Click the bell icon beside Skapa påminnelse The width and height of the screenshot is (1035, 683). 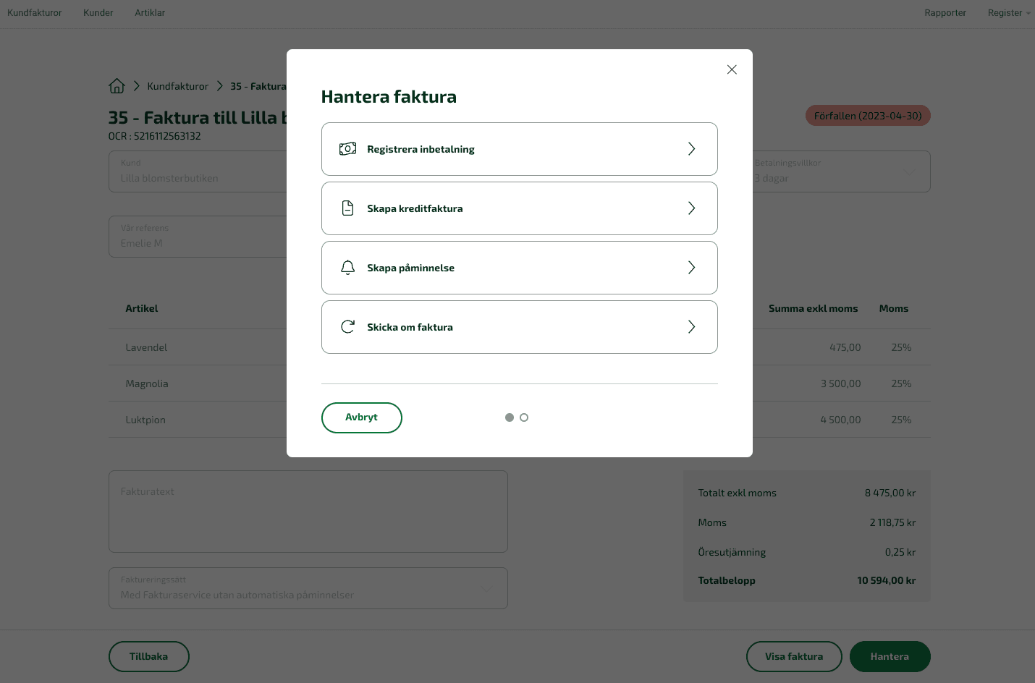pyautogui.click(x=347, y=268)
